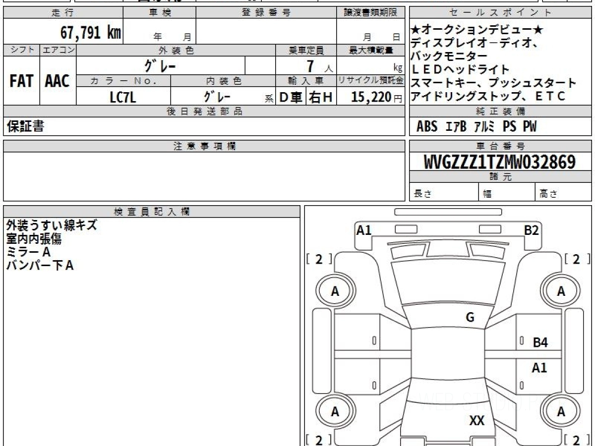Select the 検査員記入欄 header

(152, 212)
